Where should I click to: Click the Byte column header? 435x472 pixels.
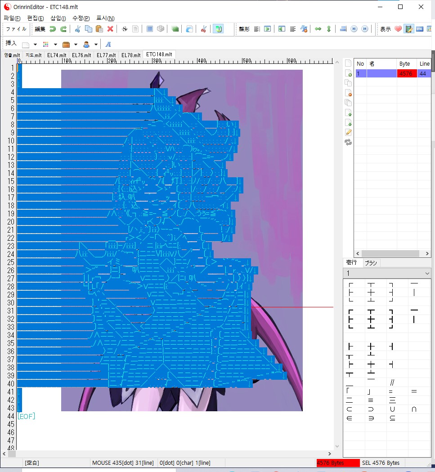point(406,64)
